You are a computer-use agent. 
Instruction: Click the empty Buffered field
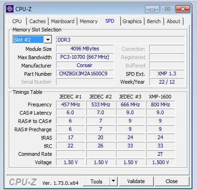click(167, 65)
